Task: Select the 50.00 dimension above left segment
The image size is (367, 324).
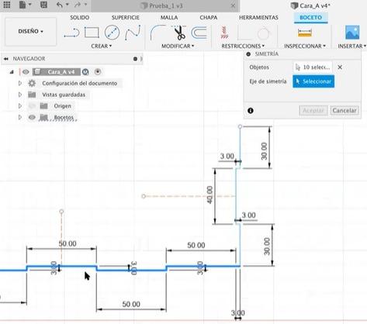Action: [x=68, y=243]
